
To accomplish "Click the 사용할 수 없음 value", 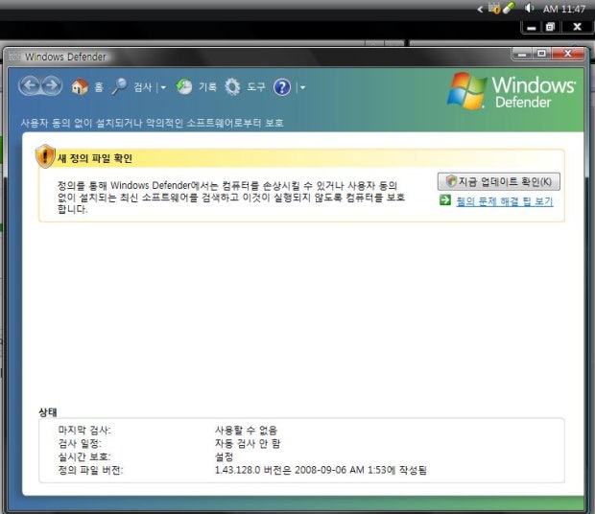I will pyautogui.click(x=246, y=431).
